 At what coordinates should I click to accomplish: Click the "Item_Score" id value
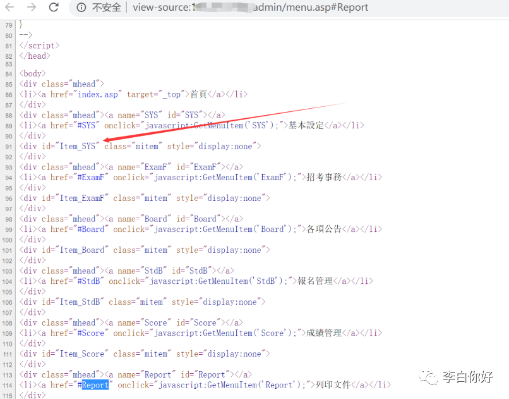pos(83,354)
